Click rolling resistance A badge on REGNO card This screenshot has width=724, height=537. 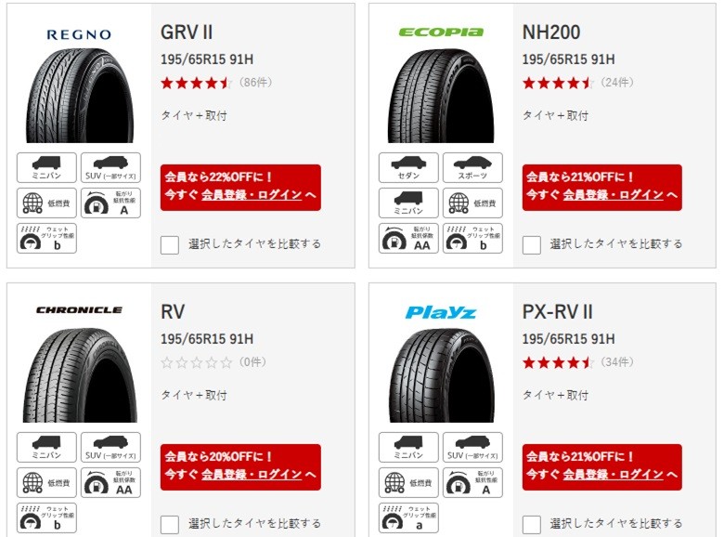110,203
